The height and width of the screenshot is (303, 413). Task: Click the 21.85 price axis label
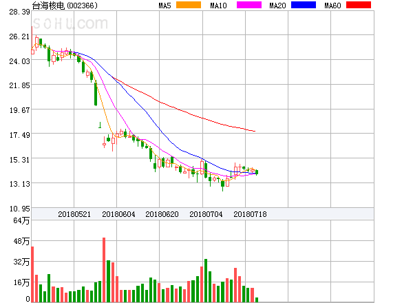pyautogui.click(x=19, y=85)
